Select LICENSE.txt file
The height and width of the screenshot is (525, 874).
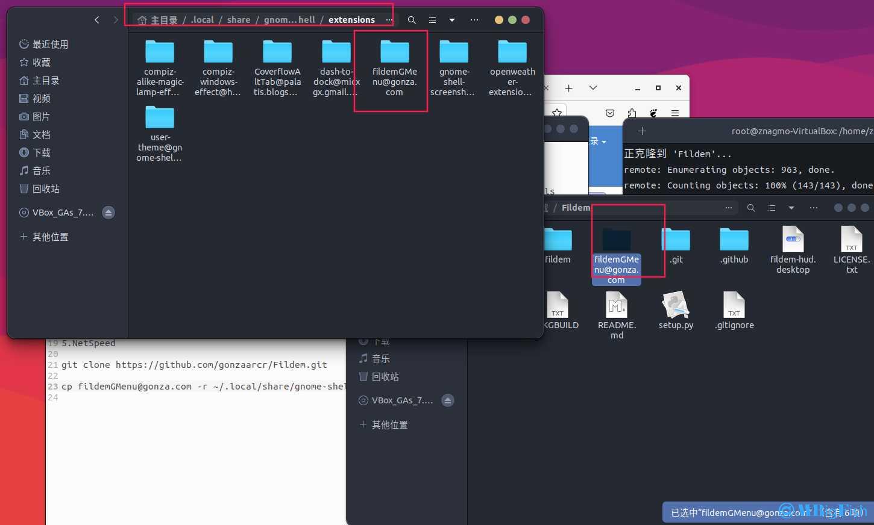pos(851,250)
